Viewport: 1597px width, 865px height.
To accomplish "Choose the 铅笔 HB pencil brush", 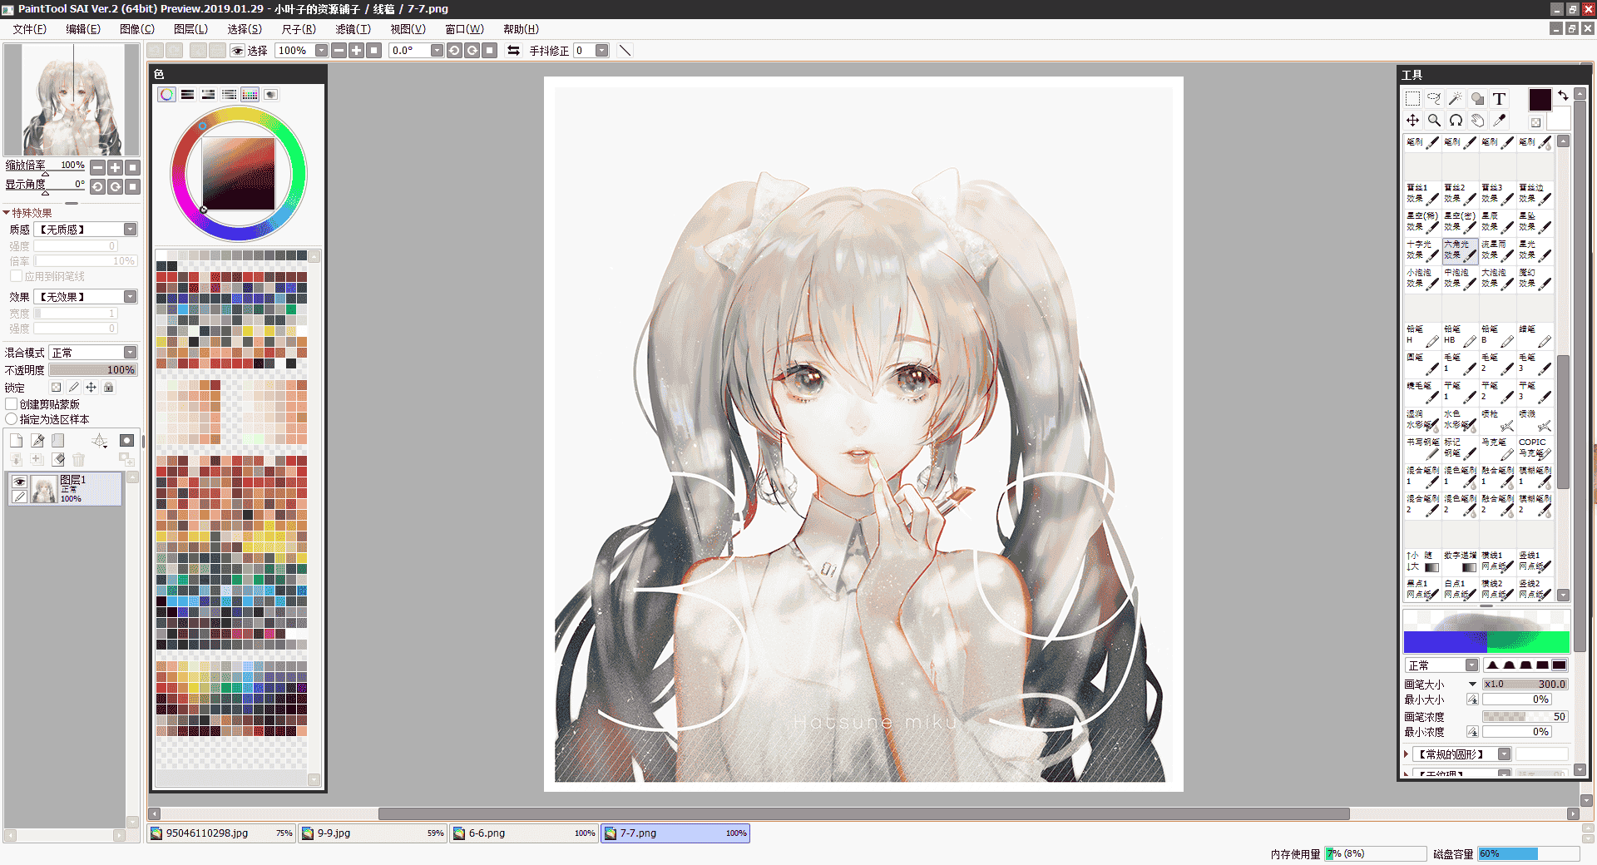I will [1460, 335].
